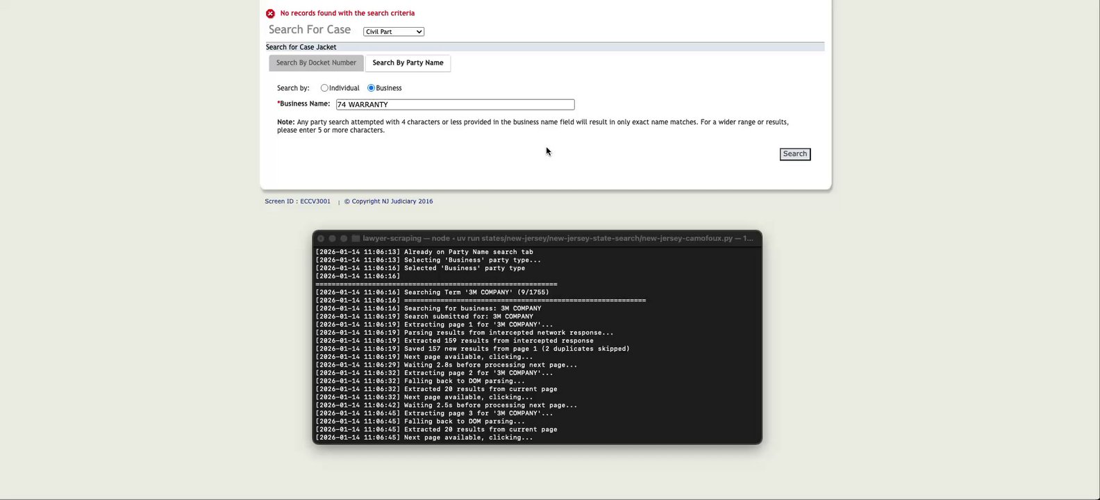The image size is (1100, 500).
Task: Click the lawyer-scraping terminal window title
Action: tap(558, 238)
